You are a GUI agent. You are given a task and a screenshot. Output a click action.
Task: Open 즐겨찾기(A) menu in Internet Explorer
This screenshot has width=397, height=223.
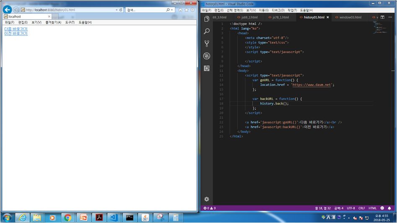53,23
